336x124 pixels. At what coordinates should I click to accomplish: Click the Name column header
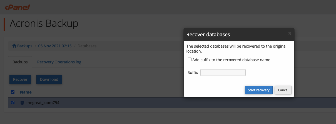pos(26,92)
